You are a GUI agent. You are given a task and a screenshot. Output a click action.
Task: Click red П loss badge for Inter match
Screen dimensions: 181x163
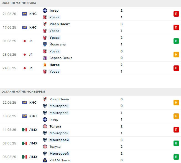click(176, 14)
